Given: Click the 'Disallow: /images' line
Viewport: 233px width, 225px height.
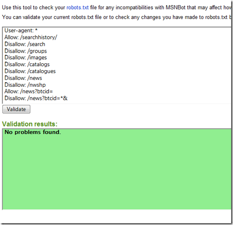Looking at the screenshot, I should click(25, 58).
